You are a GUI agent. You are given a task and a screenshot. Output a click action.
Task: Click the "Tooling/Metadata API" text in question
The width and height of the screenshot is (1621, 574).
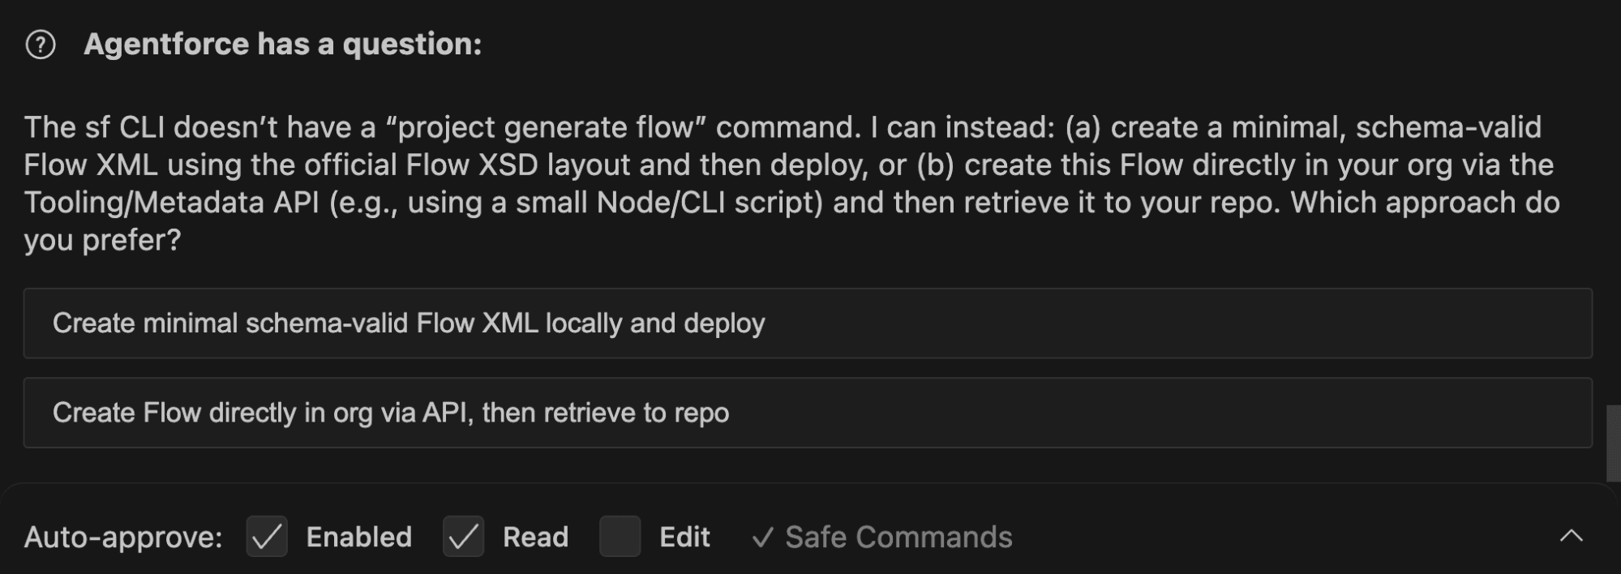click(x=171, y=203)
